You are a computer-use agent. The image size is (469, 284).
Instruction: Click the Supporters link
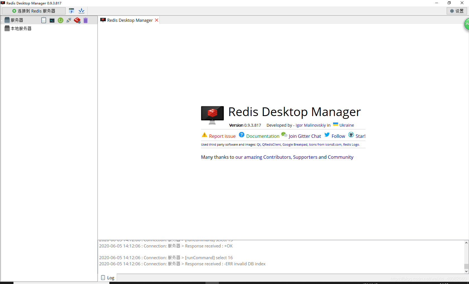pyautogui.click(x=305, y=157)
